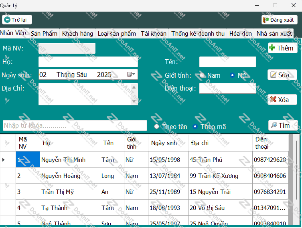The width and height of the screenshot is (302, 228).
Task: Choose Theo mã search option
Action: [x=195, y=126]
